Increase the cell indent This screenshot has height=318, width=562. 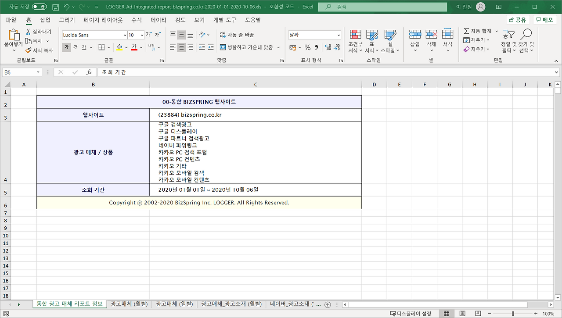[211, 47]
